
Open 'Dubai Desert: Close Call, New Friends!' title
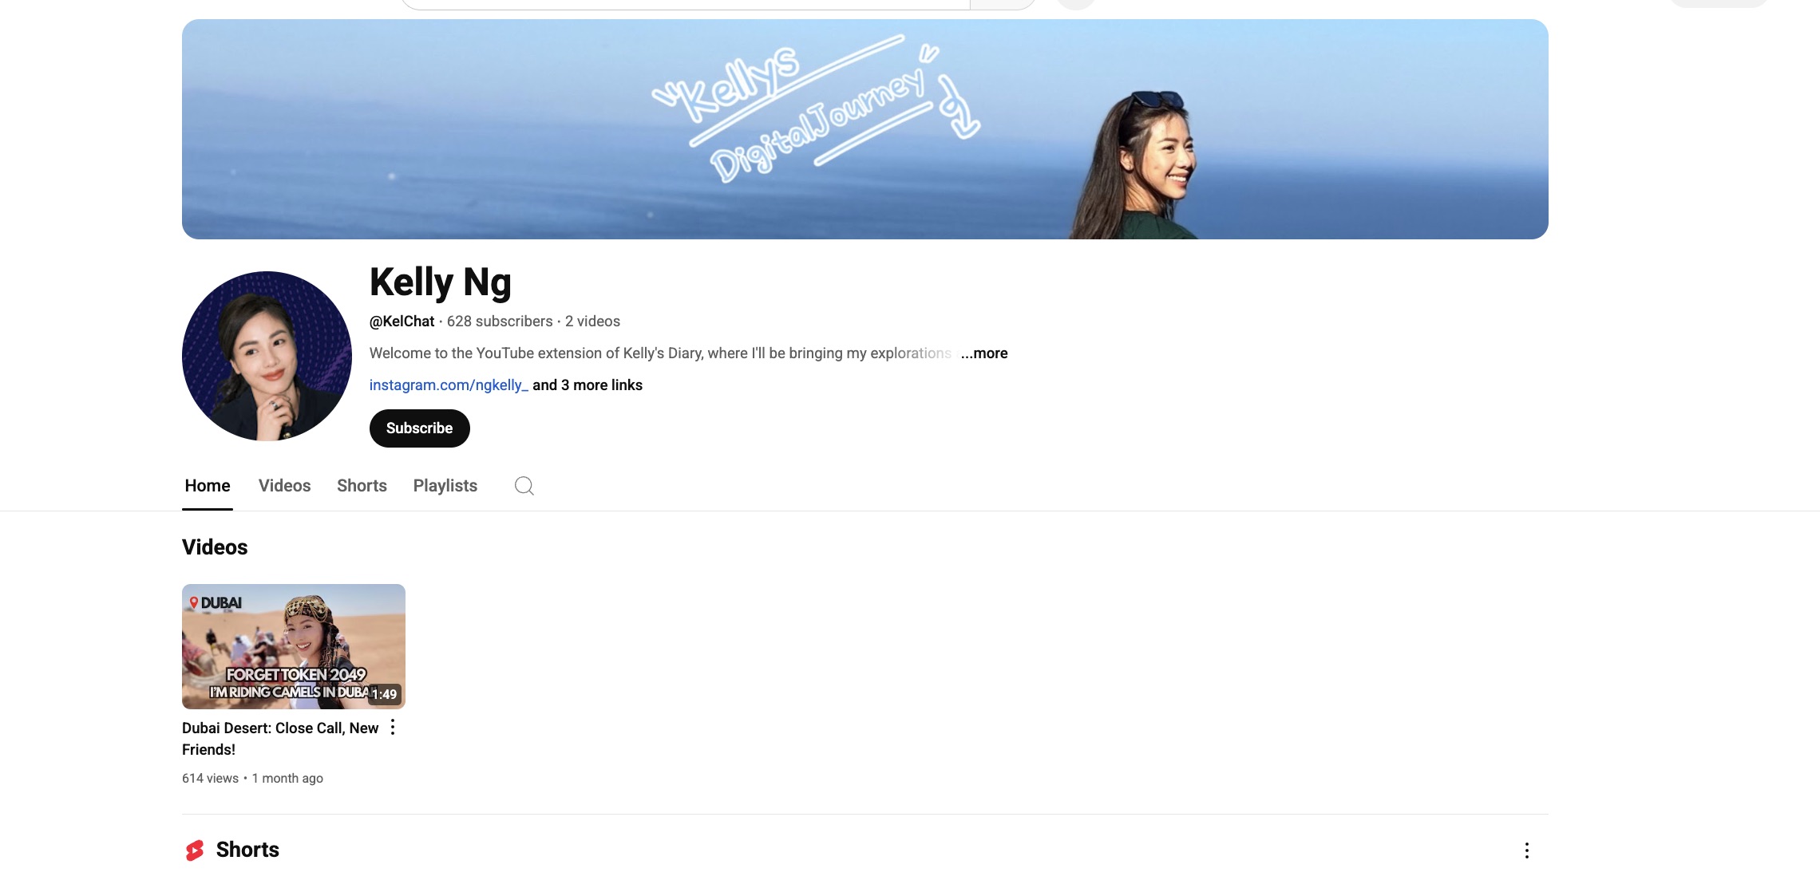[280, 739]
